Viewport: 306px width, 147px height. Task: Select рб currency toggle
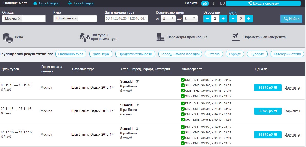click(x=205, y=3)
